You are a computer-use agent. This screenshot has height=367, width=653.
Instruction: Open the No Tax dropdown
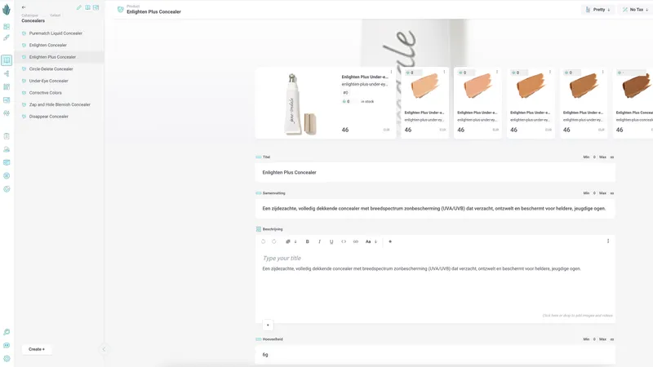pyautogui.click(x=635, y=10)
